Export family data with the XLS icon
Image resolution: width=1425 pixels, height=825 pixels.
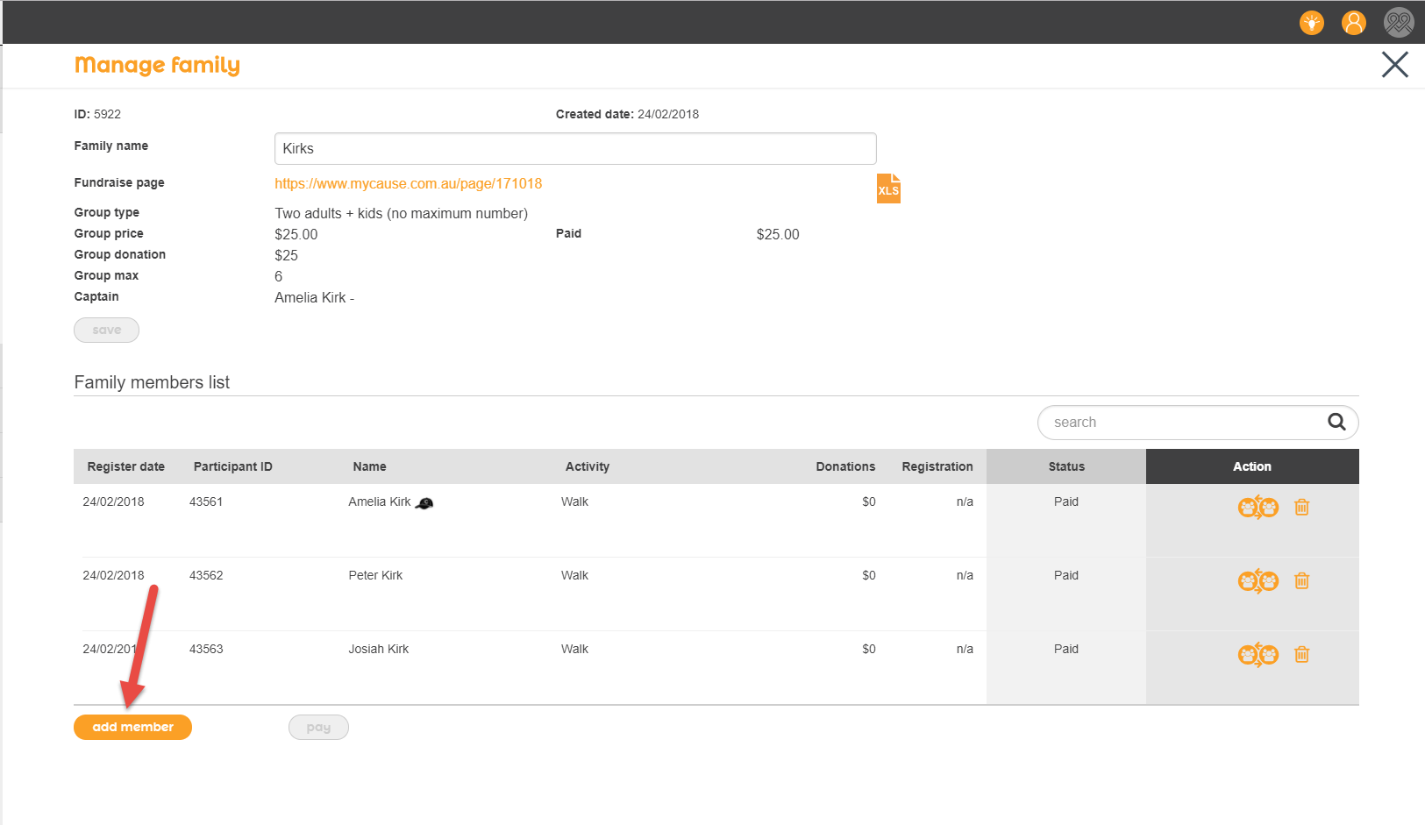[888, 188]
